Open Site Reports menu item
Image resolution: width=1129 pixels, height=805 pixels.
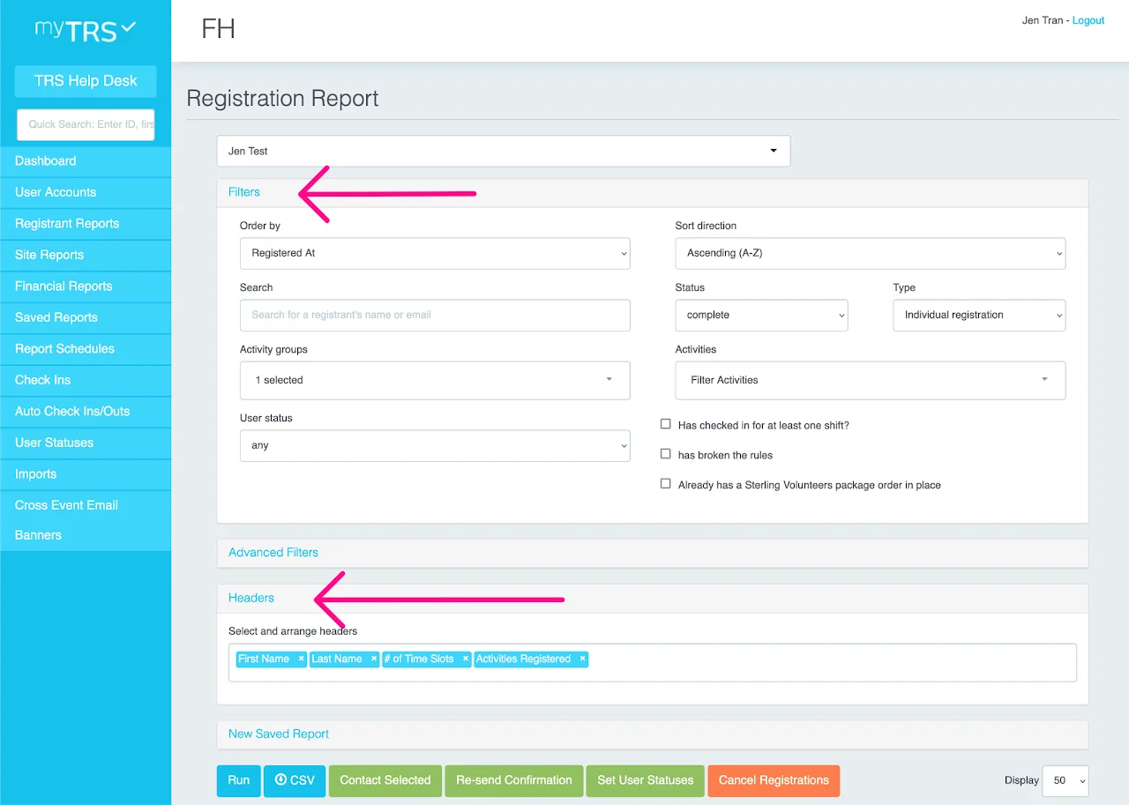click(x=86, y=255)
